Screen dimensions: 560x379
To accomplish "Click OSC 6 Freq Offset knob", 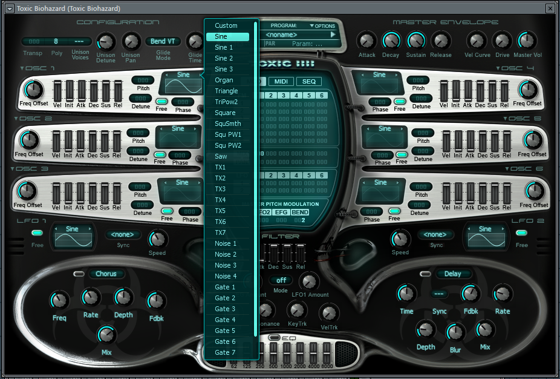I will (535, 191).
